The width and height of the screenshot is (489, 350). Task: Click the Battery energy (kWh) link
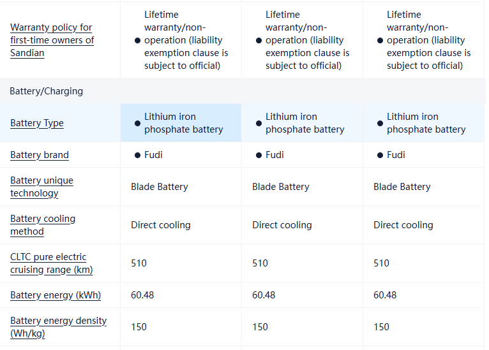(x=56, y=295)
